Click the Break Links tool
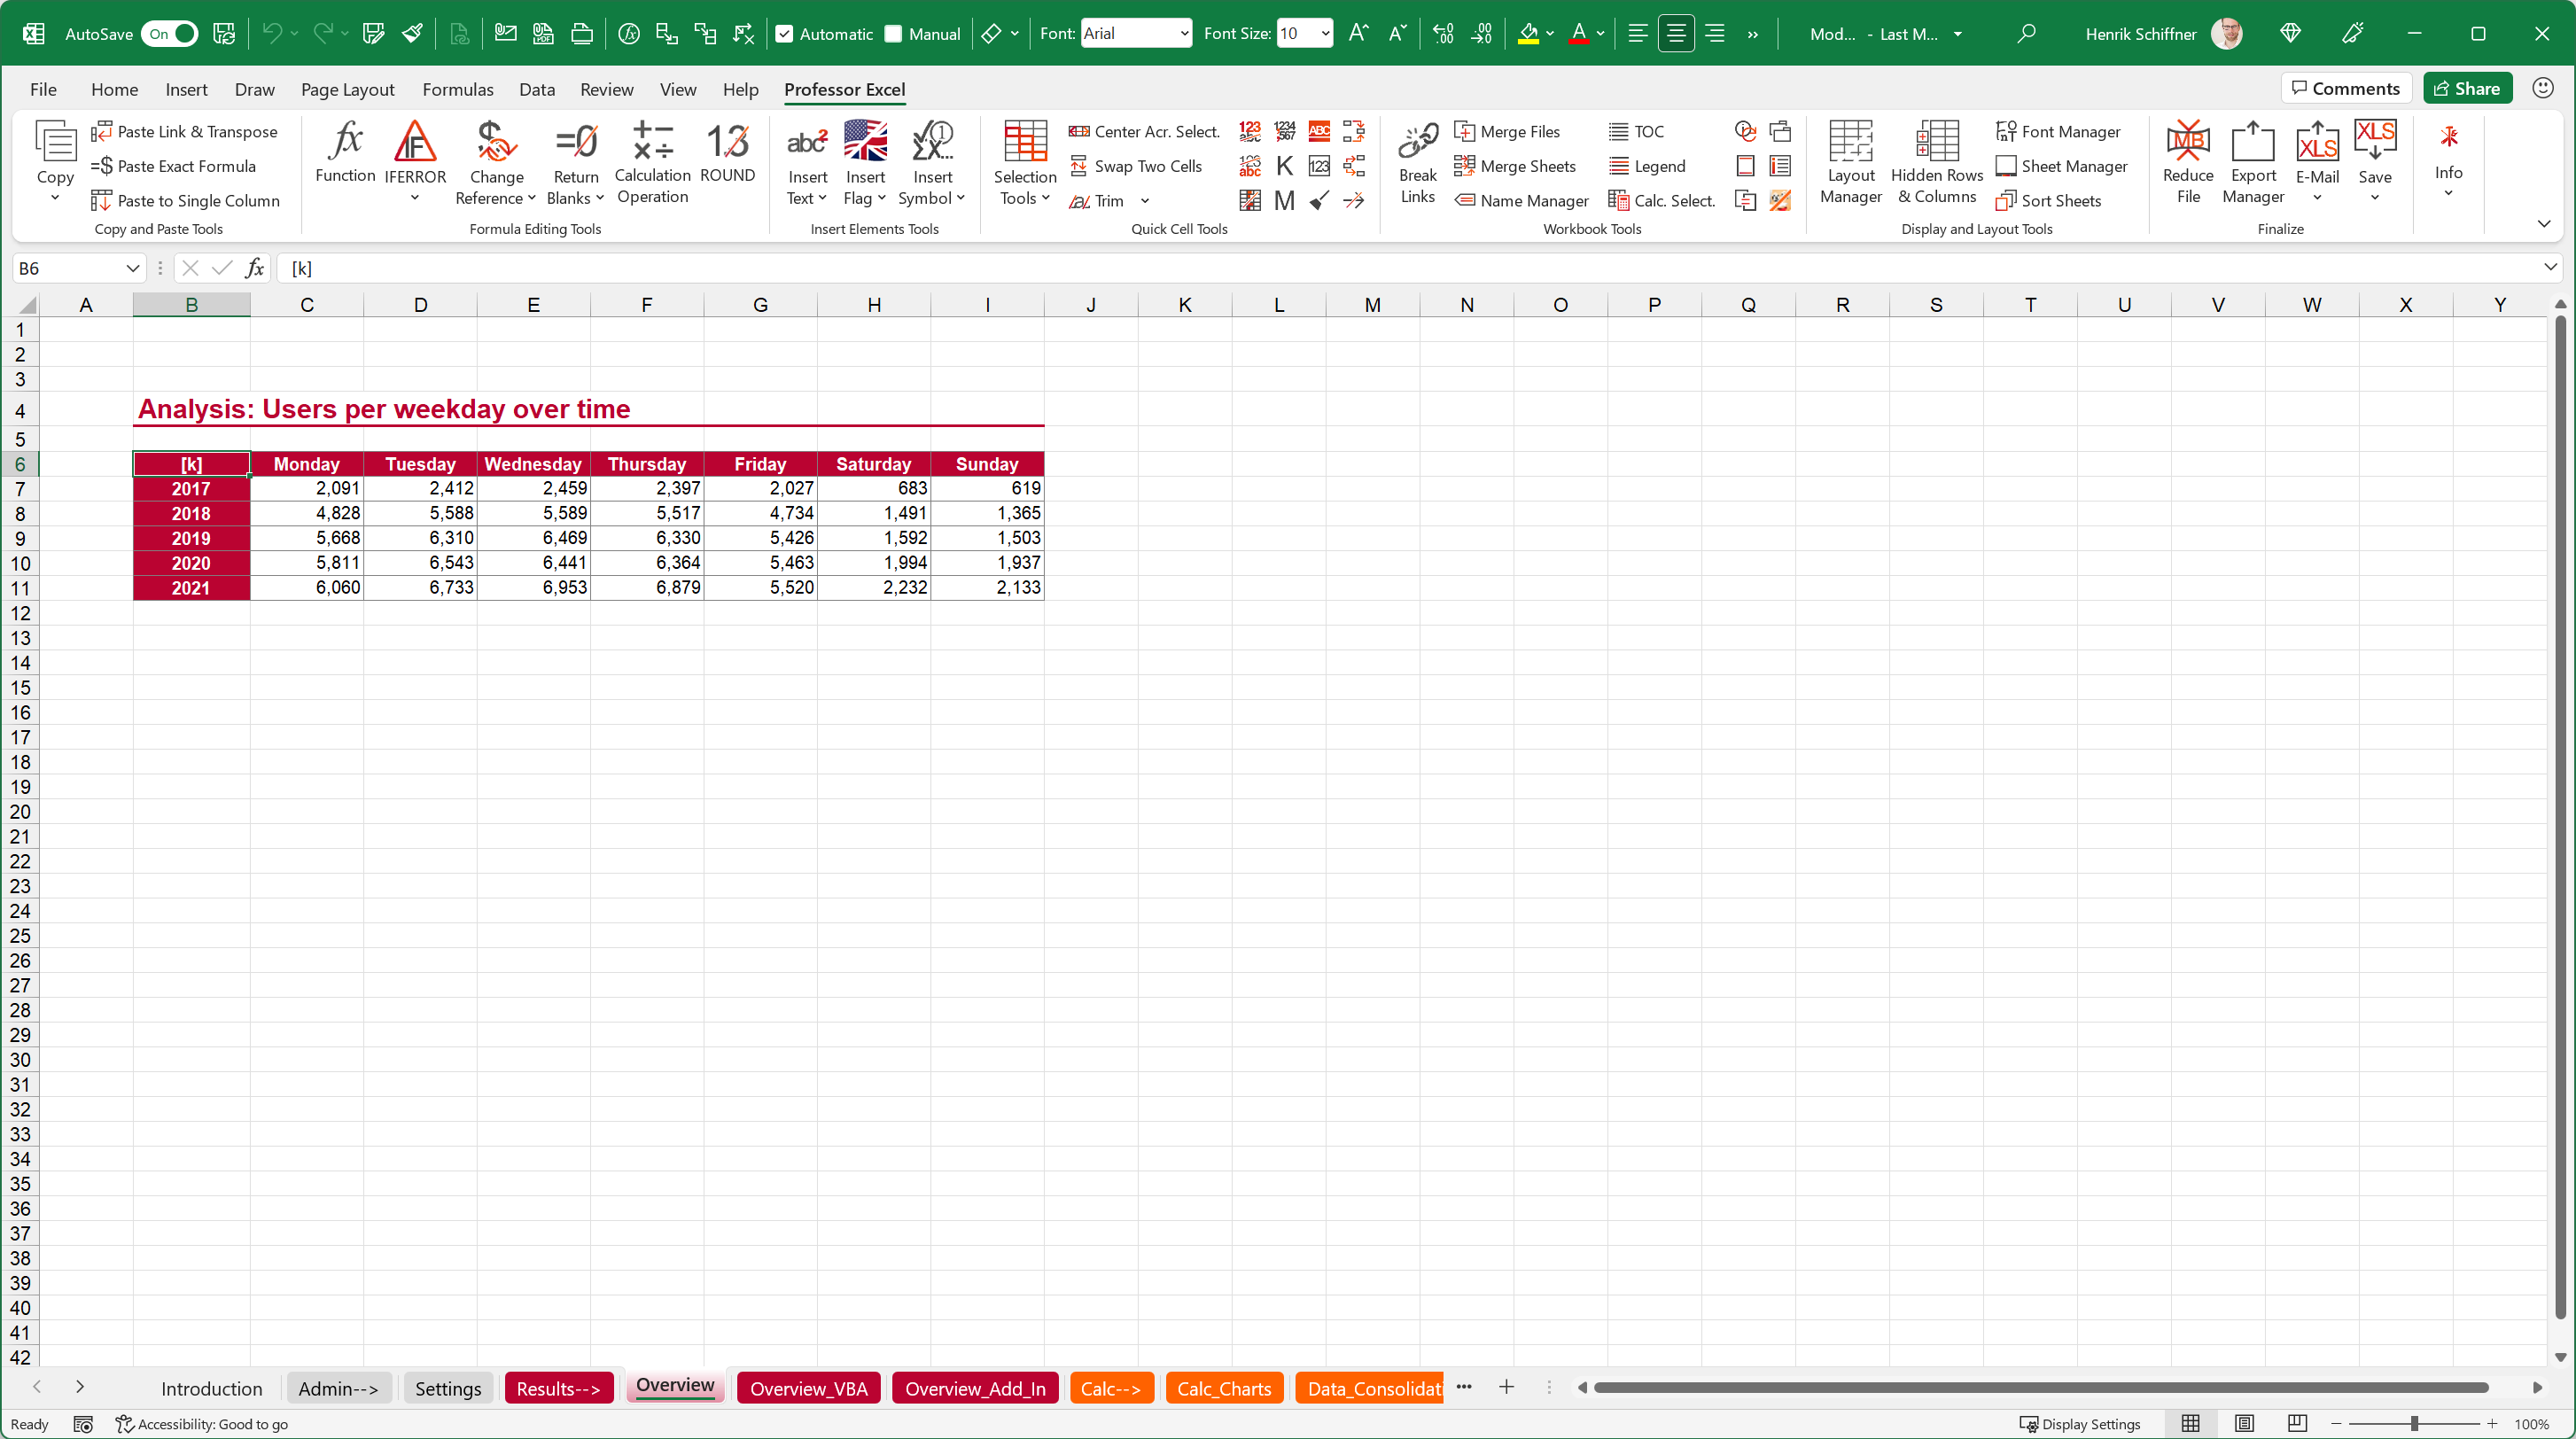Viewport: 2576px width, 1439px height. coord(1417,163)
